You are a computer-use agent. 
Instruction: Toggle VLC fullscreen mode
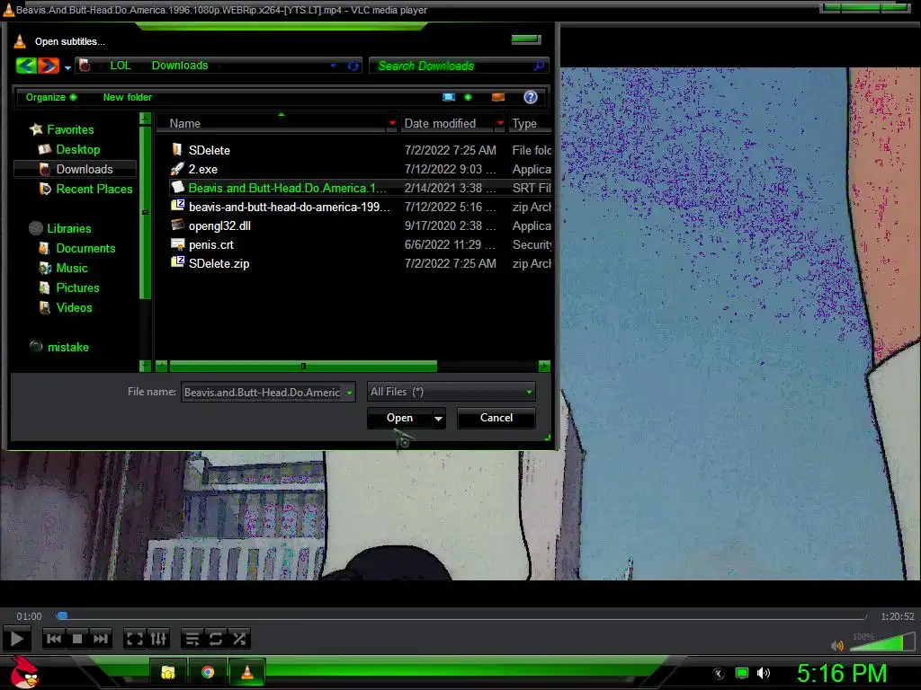coord(135,639)
